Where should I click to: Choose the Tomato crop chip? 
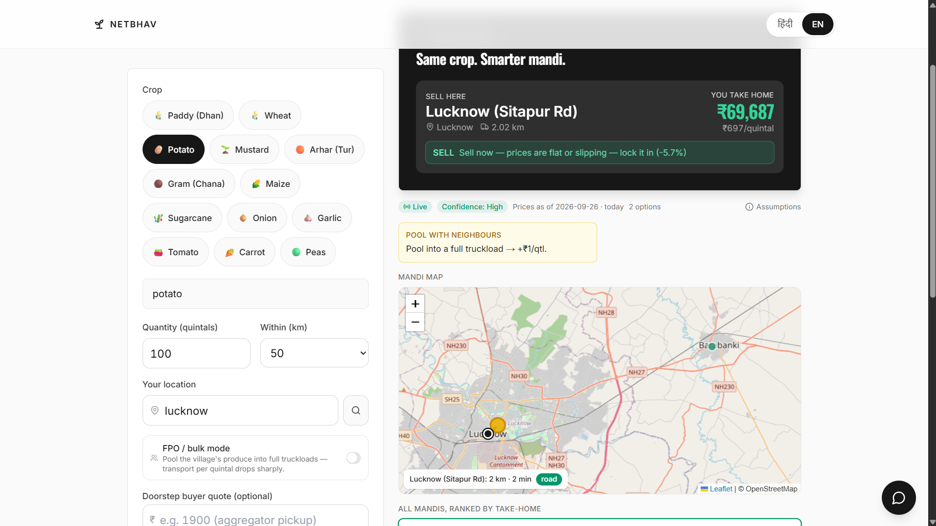tap(176, 252)
